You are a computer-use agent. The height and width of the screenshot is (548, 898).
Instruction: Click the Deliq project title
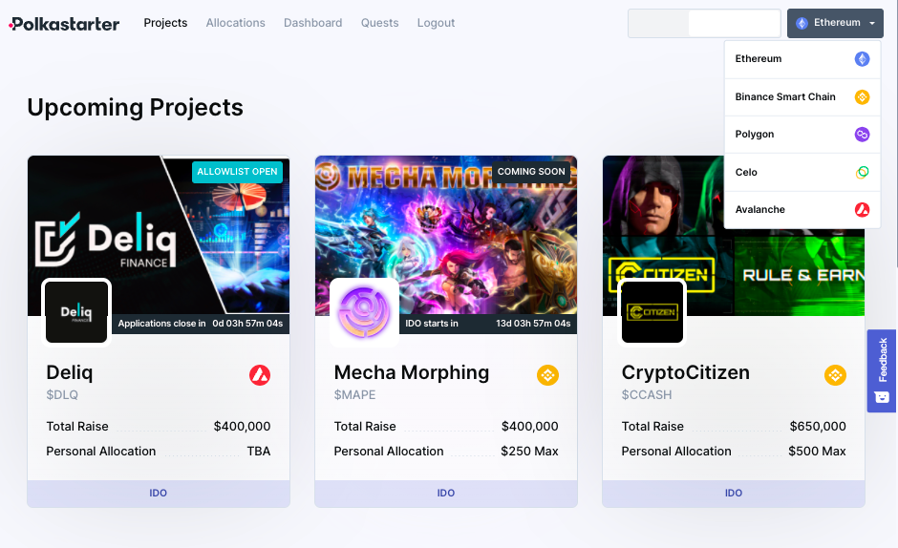[70, 372]
